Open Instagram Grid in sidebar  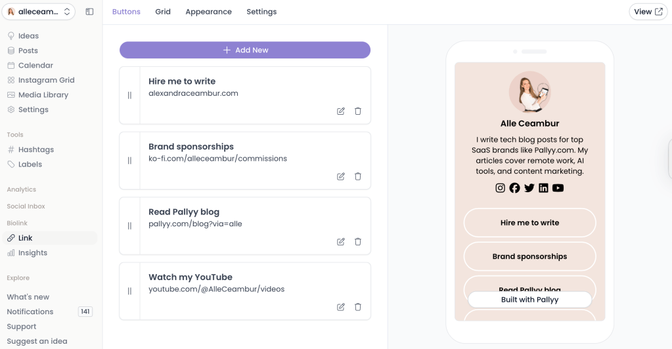[46, 80]
